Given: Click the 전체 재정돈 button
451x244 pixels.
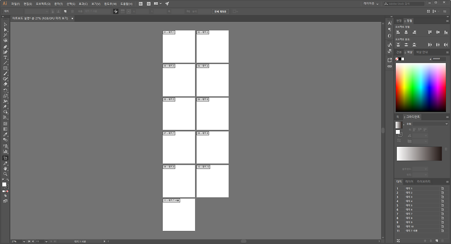Looking at the screenshot, I should [x=220, y=11].
